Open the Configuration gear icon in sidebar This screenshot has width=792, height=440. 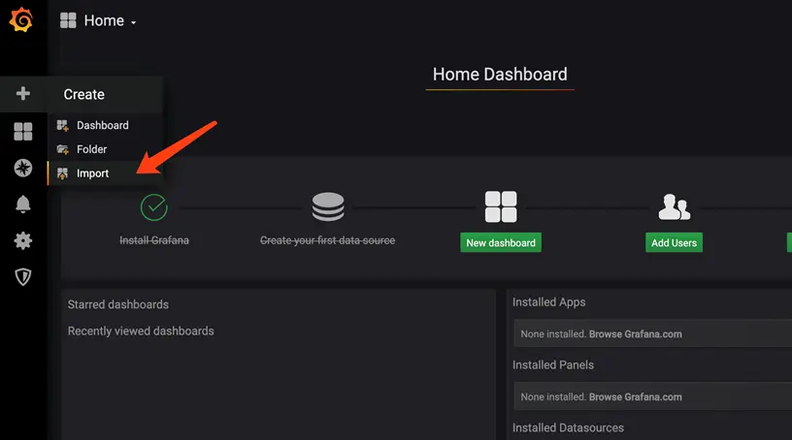[x=22, y=240]
